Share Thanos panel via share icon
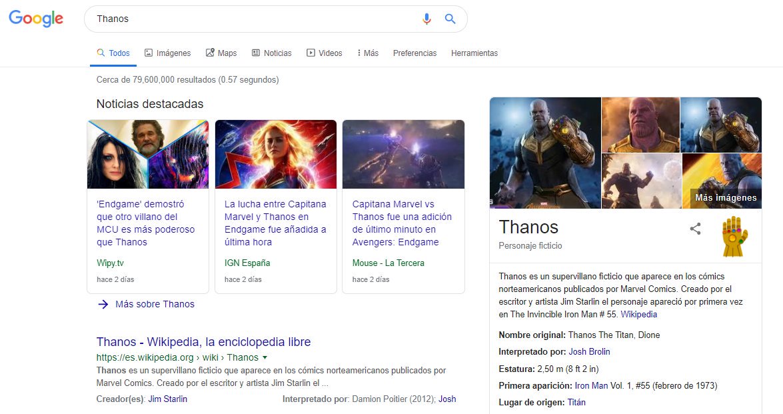This screenshot has height=414, width=783. coord(695,229)
